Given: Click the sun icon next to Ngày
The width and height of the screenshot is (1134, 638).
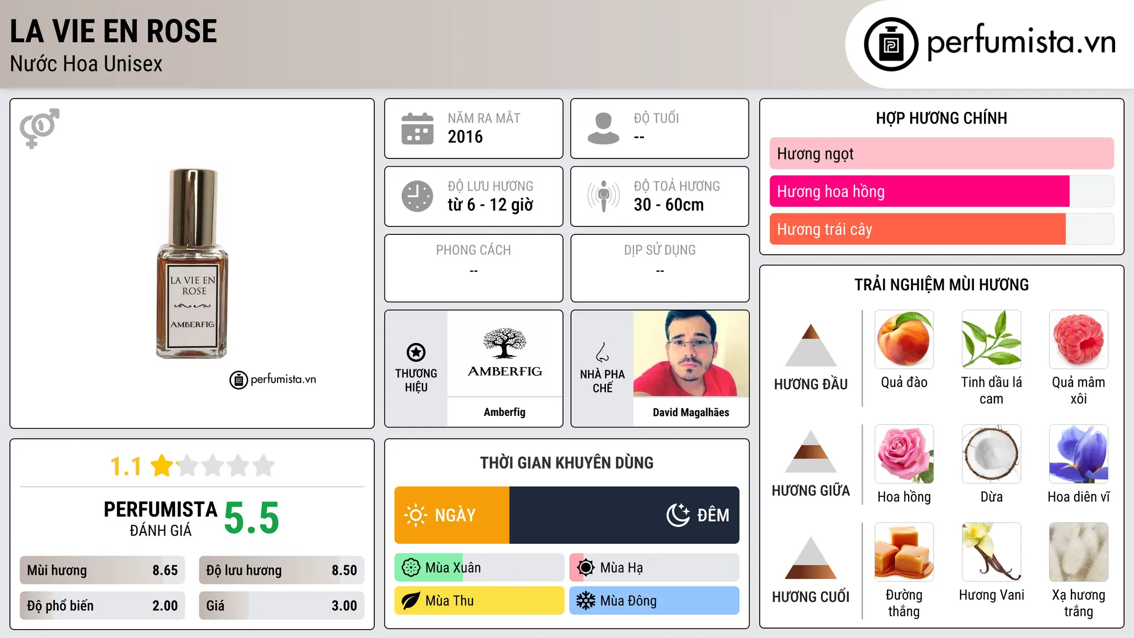Looking at the screenshot, I should pos(415,515).
